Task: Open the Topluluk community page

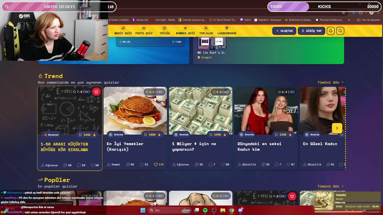Action: point(206,31)
